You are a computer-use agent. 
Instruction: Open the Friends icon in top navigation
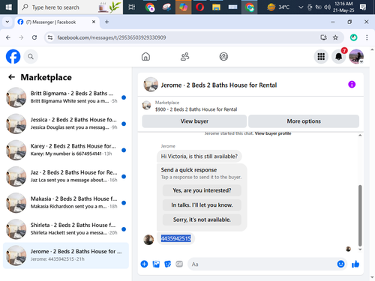click(x=184, y=57)
